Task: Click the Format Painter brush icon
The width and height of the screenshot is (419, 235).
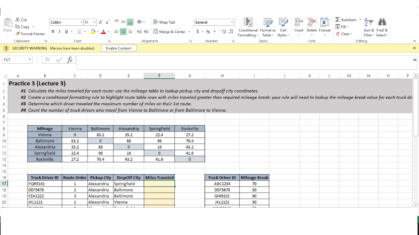Action: pos(18,34)
